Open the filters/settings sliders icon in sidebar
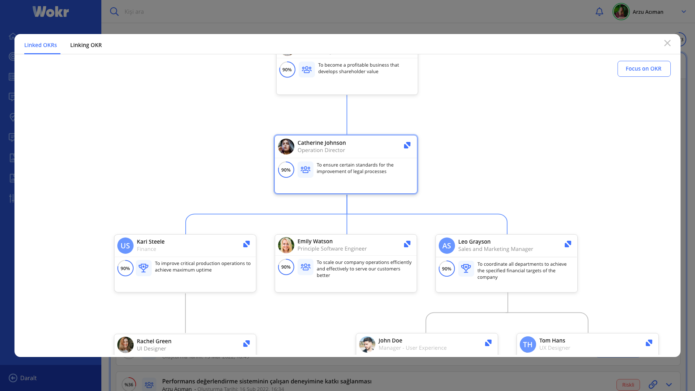Screen dimensions: 695x391 tap(12, 198)
